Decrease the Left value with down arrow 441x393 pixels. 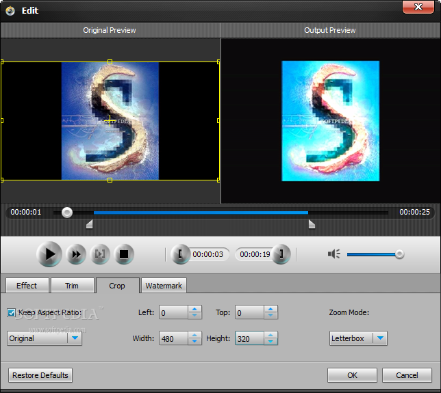click(x=194, y=316)
